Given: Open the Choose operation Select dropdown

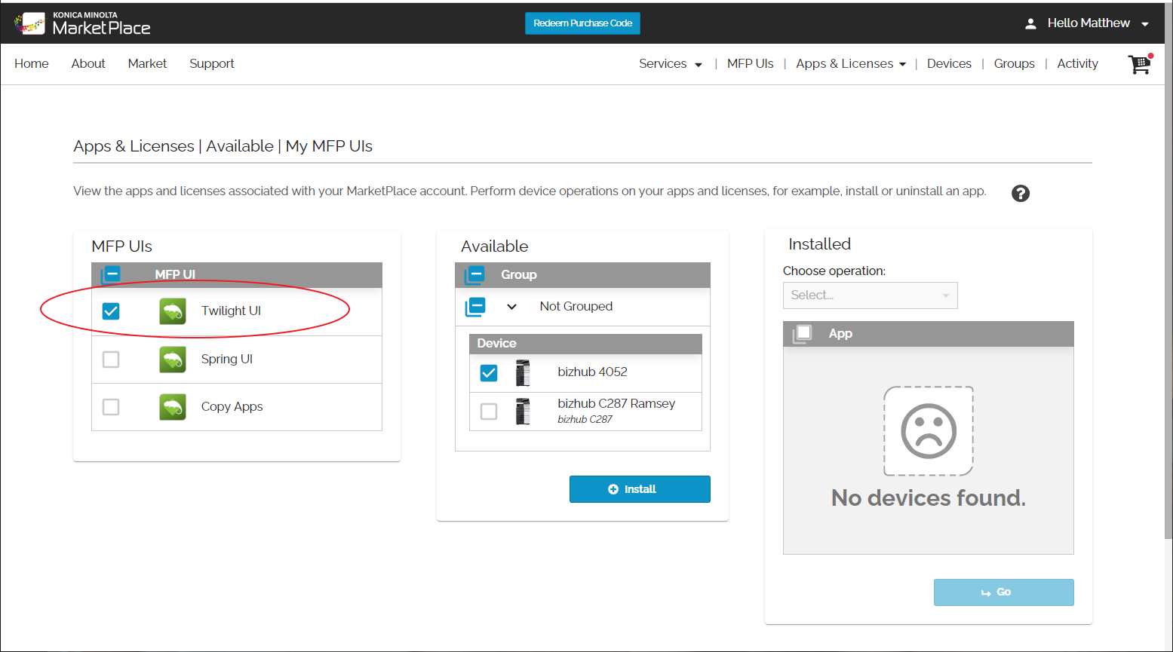Looking at the screenshot, I should point(871,295).
